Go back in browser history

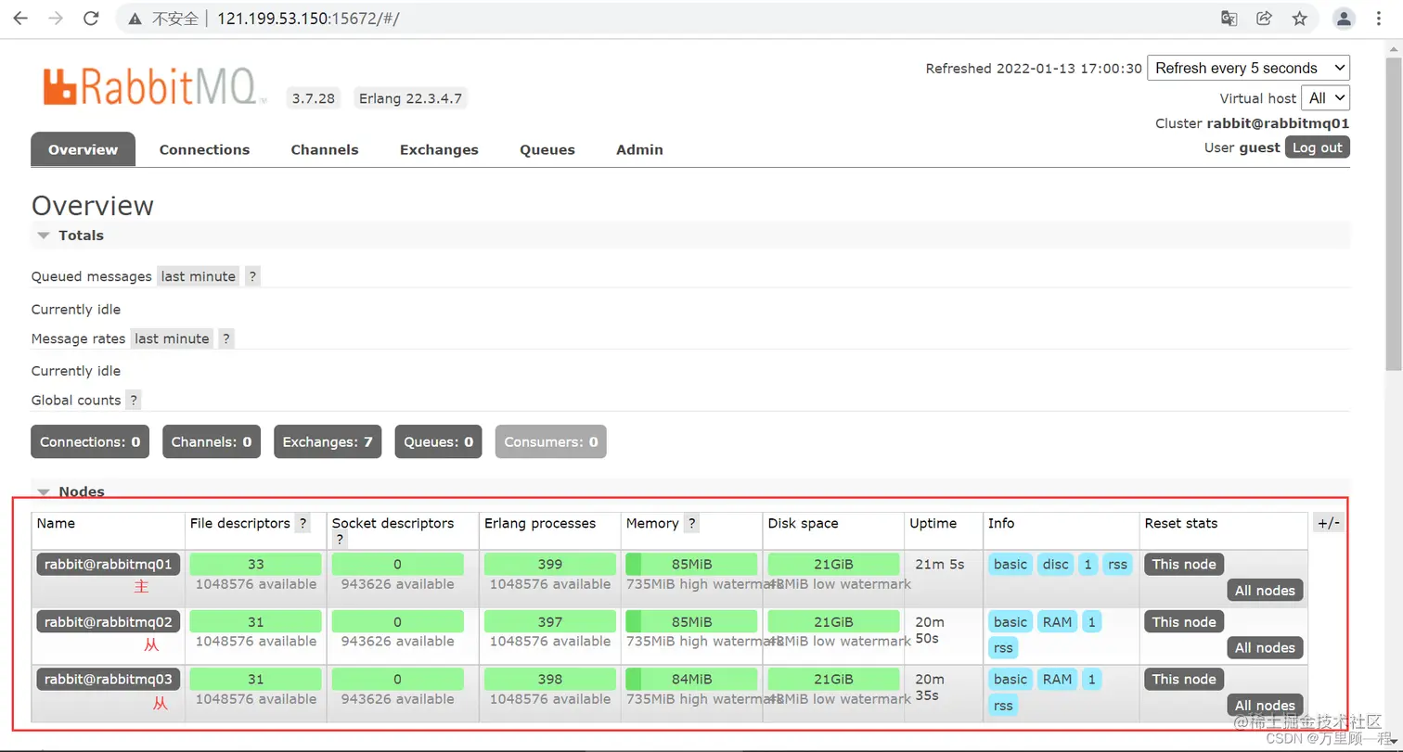pos(20,19)
